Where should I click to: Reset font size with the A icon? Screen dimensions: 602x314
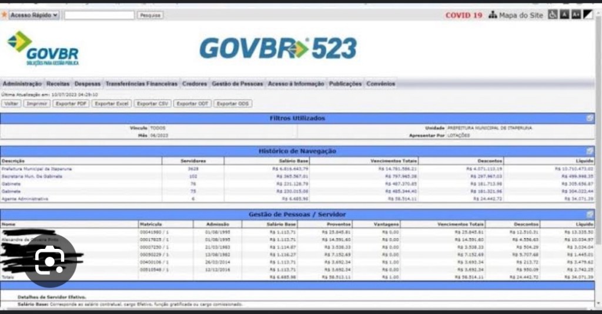pyautogui.click(x=564, y=15)
